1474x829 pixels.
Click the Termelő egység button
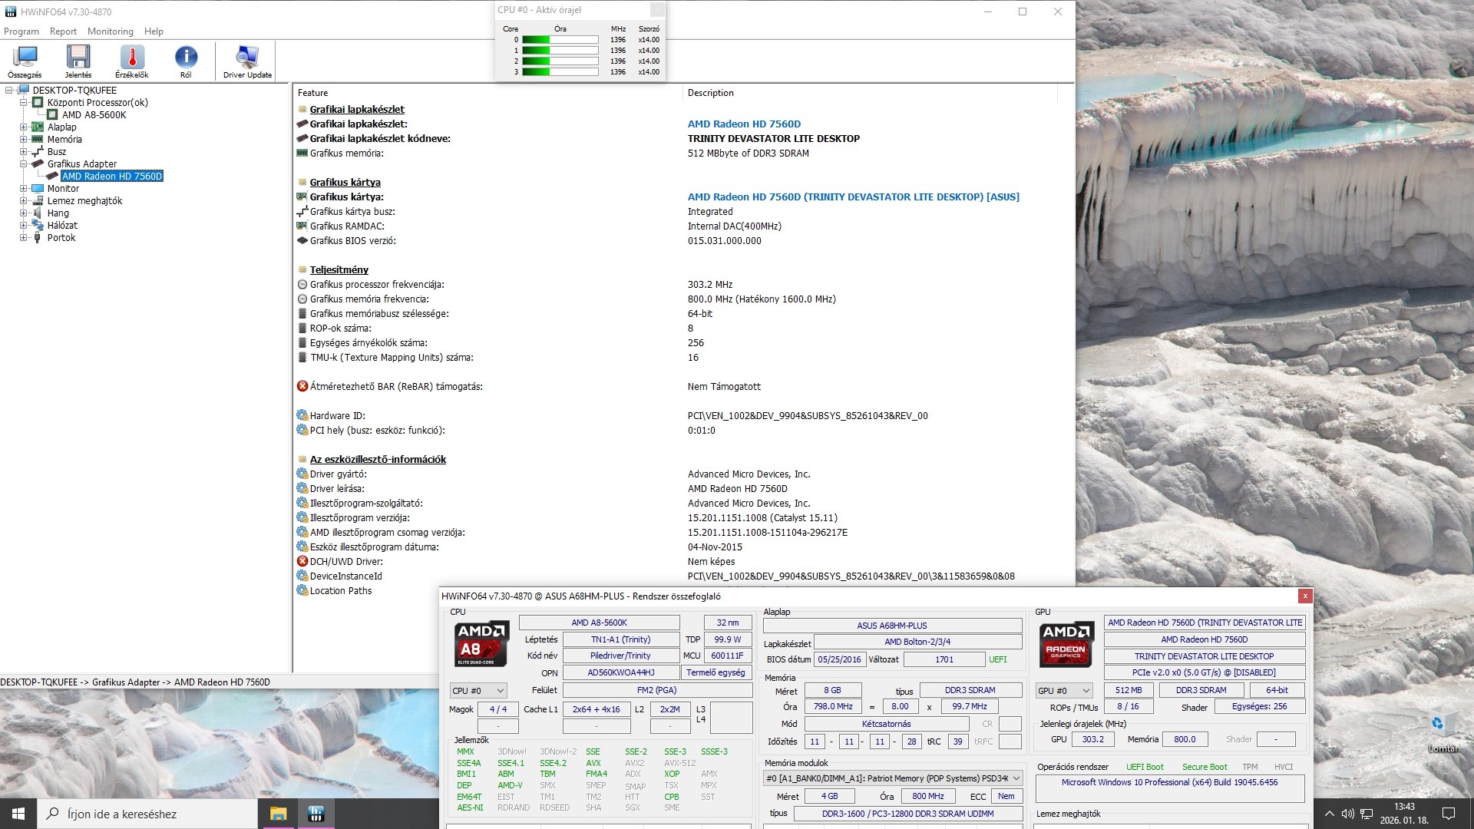[715, 672]
